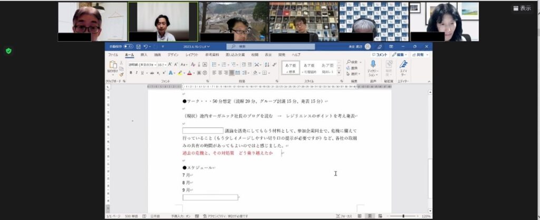Viewport: 540px width, 220px height.
Task: Click the pen Coming Soon icon in title bar
Action: pos(380,46)
